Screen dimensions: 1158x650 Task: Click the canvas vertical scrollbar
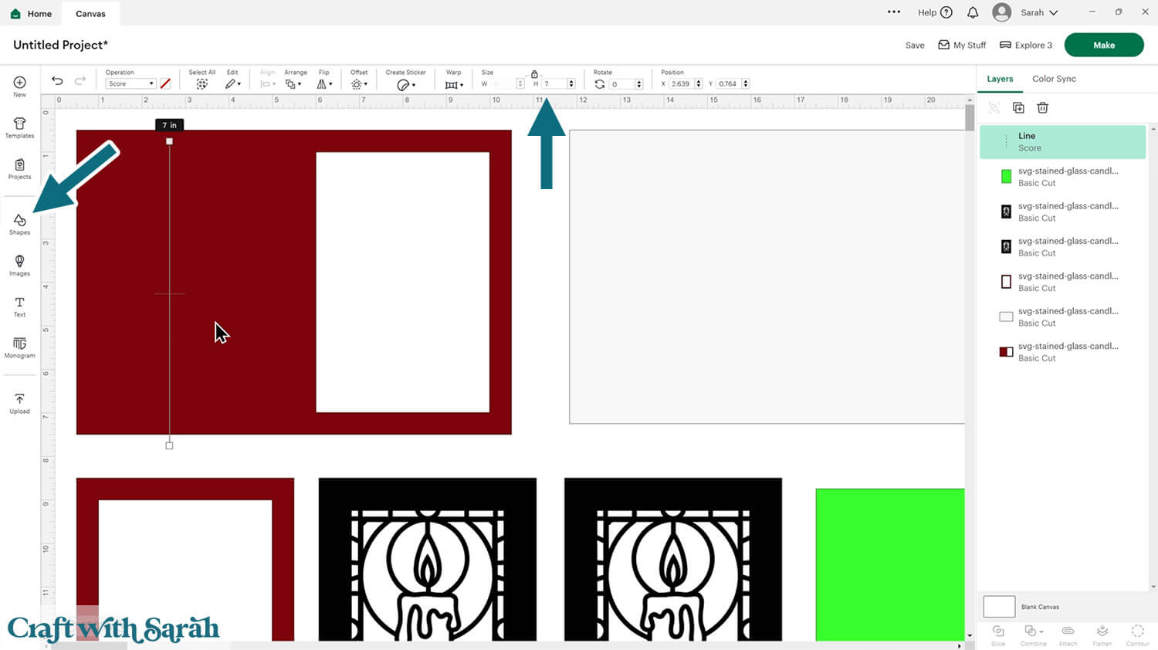[x=970, y=117]
